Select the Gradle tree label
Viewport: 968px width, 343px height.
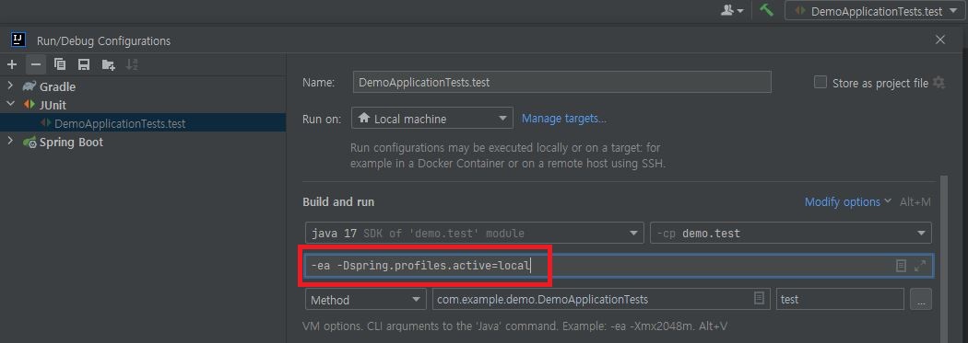[57, 86]
